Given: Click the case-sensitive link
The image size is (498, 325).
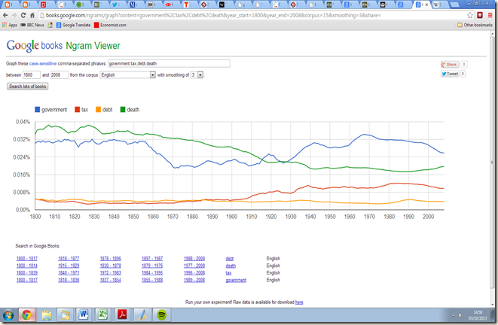Looking at the screenshot, I should pyautogui.click(x=43, y=63).
